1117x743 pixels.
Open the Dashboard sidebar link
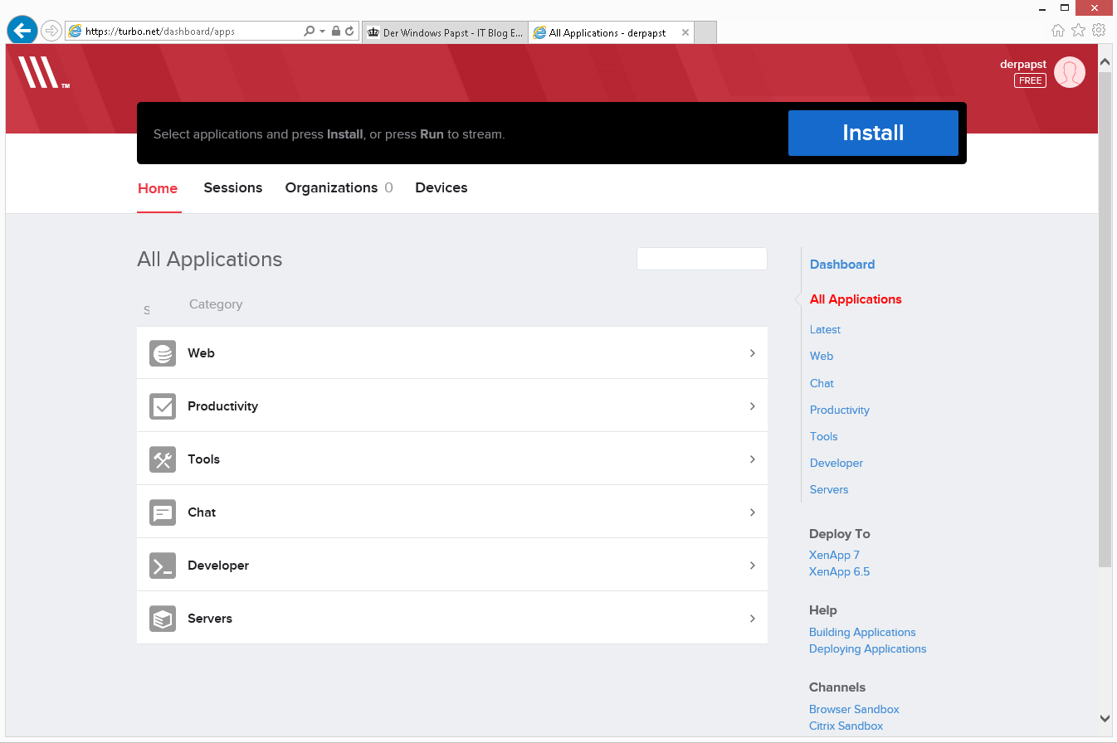click(842, 265)
